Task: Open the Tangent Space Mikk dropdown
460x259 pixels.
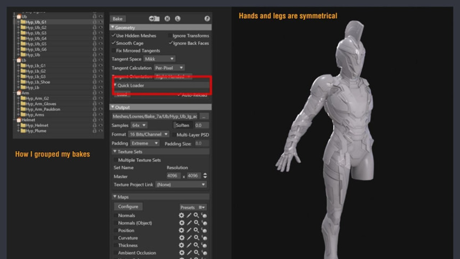Action: (159, 59)
